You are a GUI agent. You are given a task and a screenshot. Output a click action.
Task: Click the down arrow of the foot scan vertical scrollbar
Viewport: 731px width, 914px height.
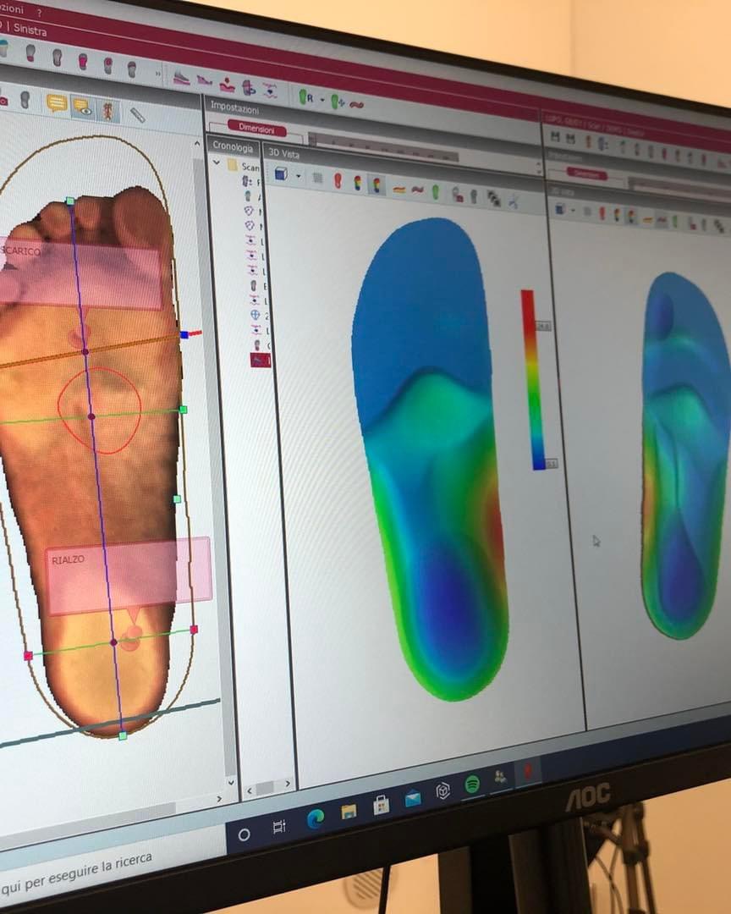231,782
